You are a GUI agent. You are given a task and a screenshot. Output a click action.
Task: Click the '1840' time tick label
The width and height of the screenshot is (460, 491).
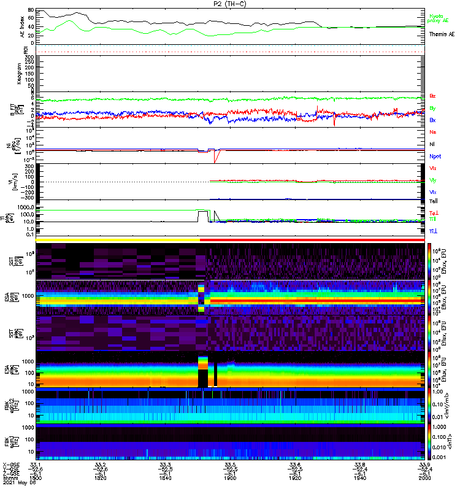pyautogui.click(x=165, y=478)
